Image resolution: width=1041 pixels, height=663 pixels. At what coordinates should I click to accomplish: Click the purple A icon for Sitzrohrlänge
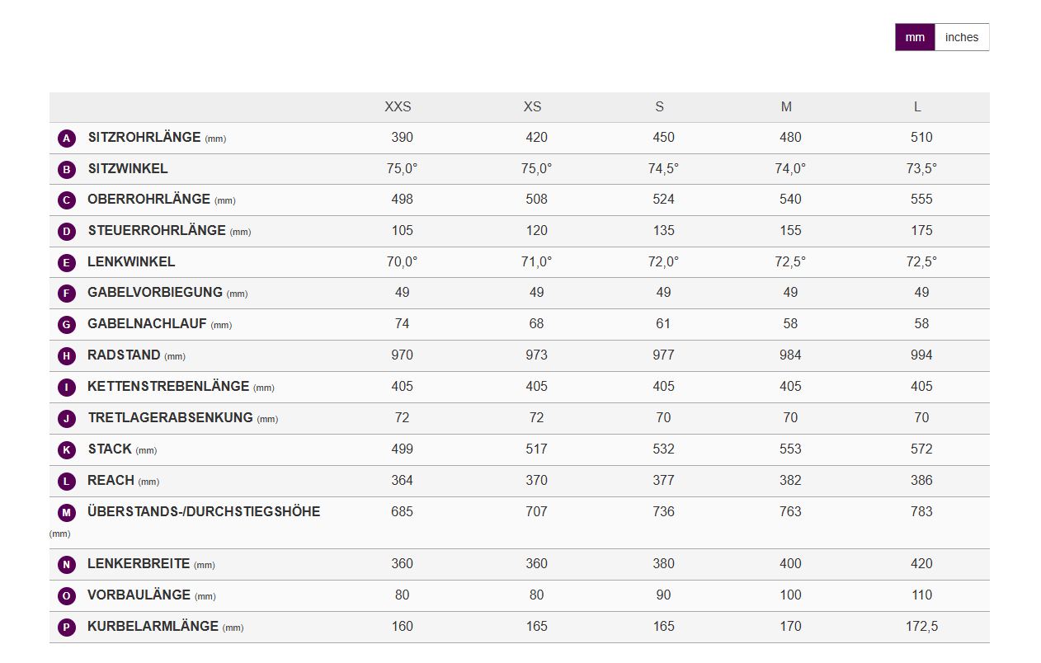pyautogui.click(x=67, y=139)
